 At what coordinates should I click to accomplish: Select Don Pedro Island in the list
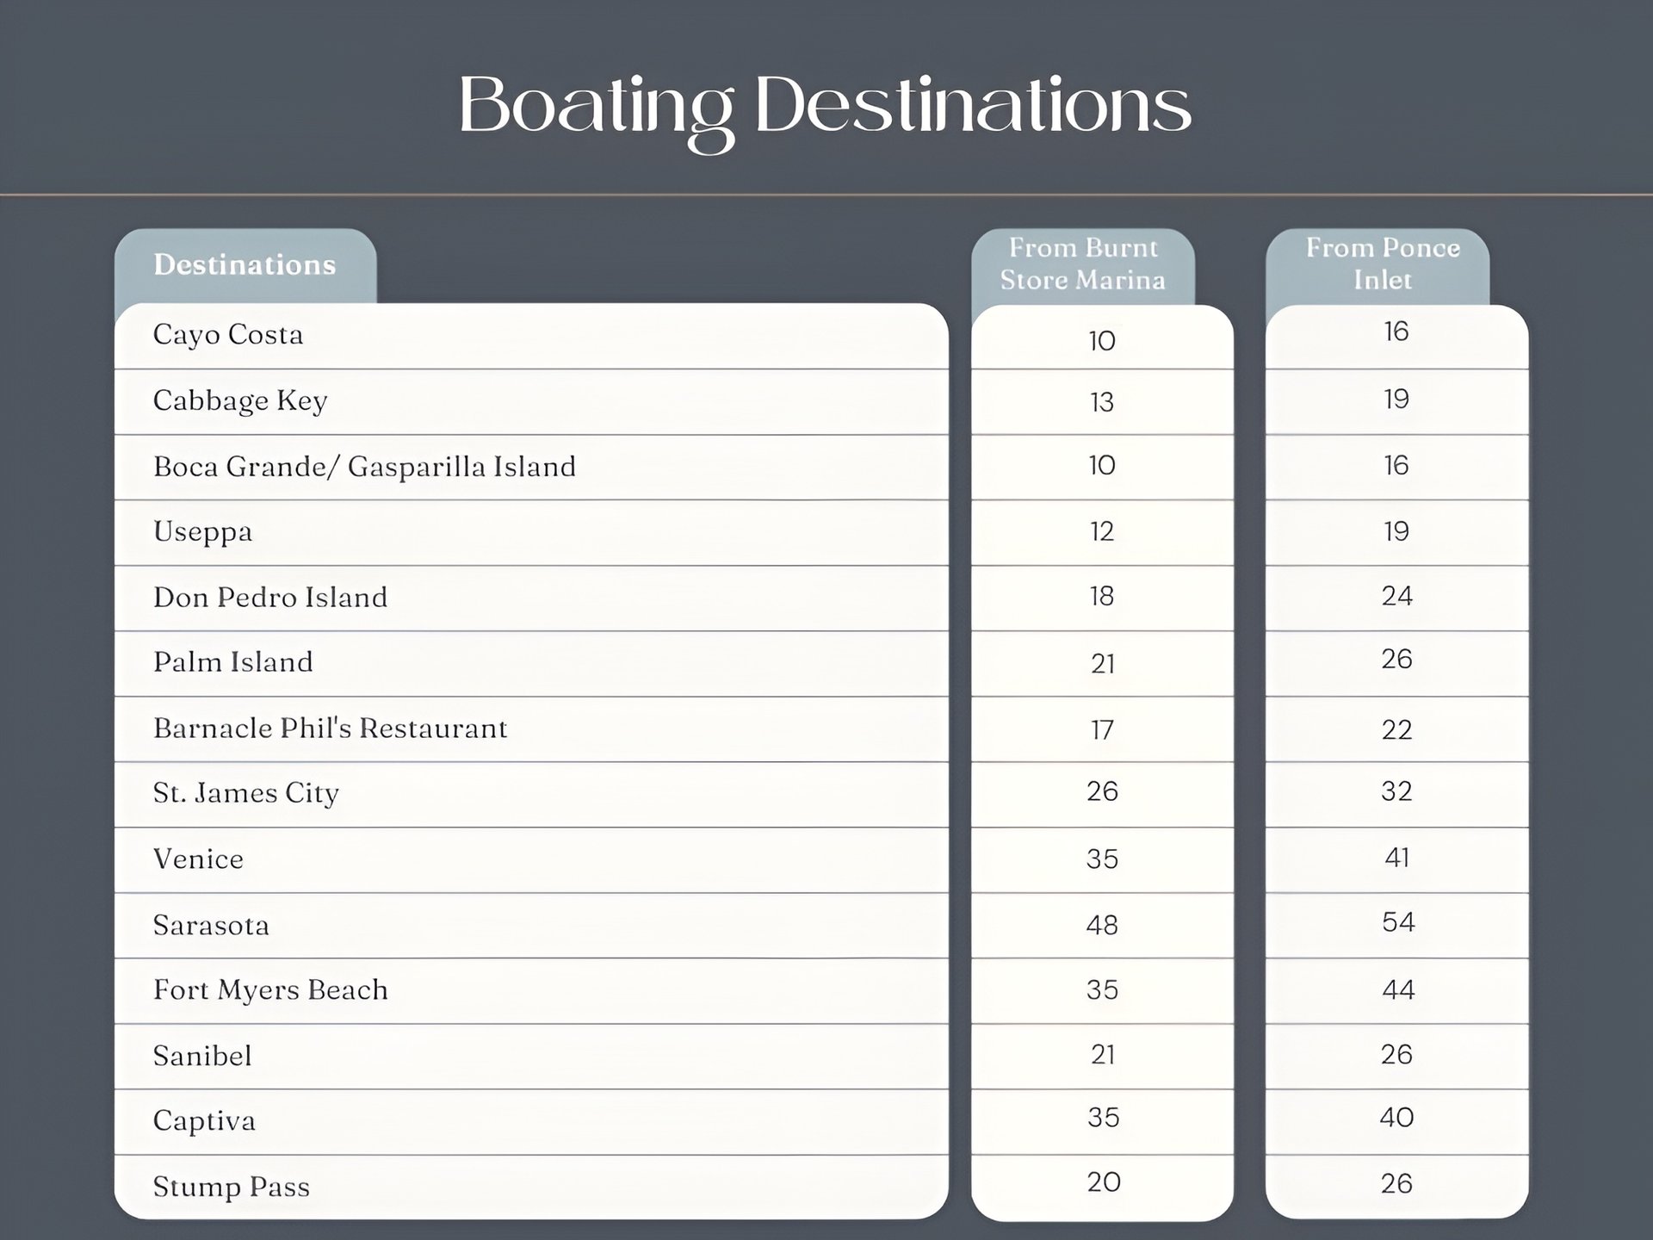coord(270,598)
